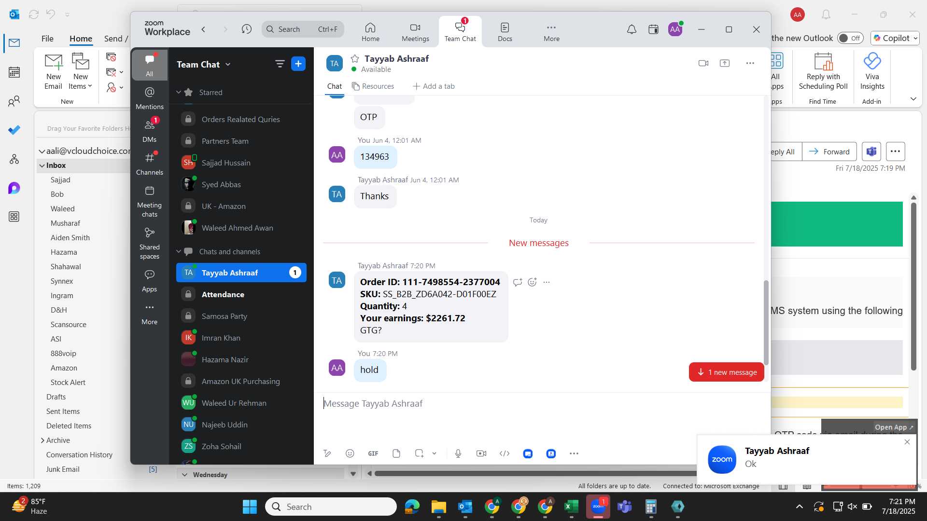The height and width of the screenshot is (521, 927).
Task: Collapse the Wednesday group in Outlook
Action: pyautogui.click(x=184, y=475)
